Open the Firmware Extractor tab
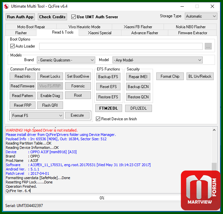 (x=192, y=33)
